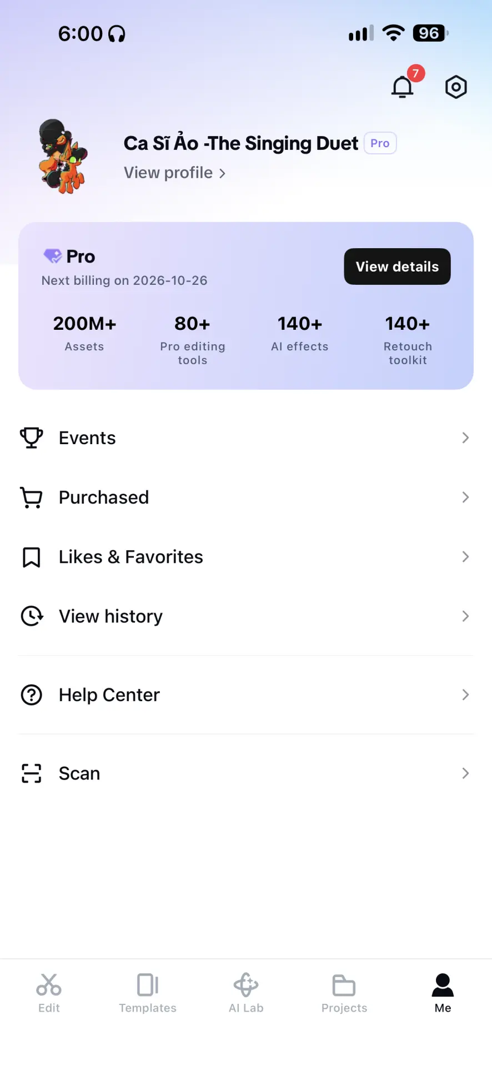This screenshot has height=1066, width=492.
Task: Tap the profile avatar picture
Action: coord(63,156)
